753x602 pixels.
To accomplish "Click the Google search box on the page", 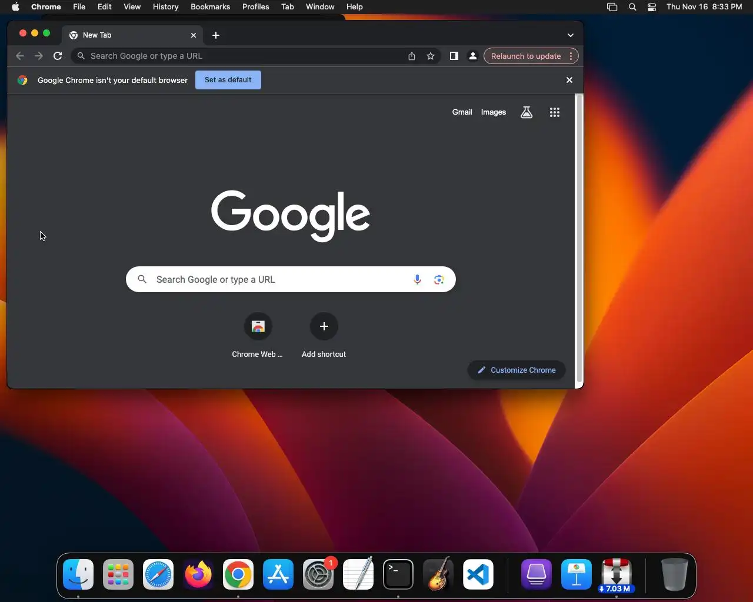I will (291, 280).
